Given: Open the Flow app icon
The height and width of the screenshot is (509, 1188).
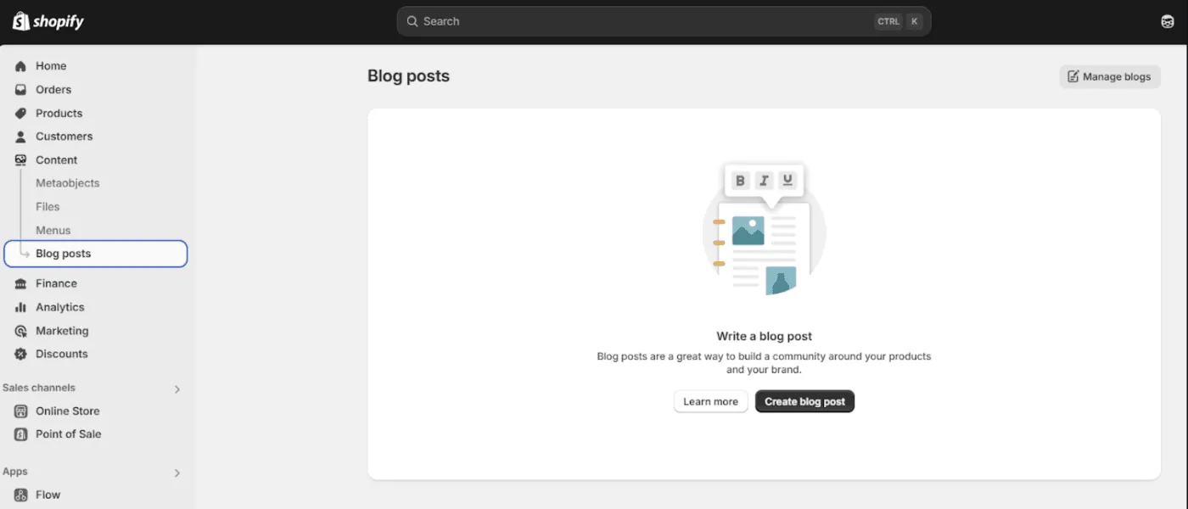Looking at the screenshot, I should 21,495.
